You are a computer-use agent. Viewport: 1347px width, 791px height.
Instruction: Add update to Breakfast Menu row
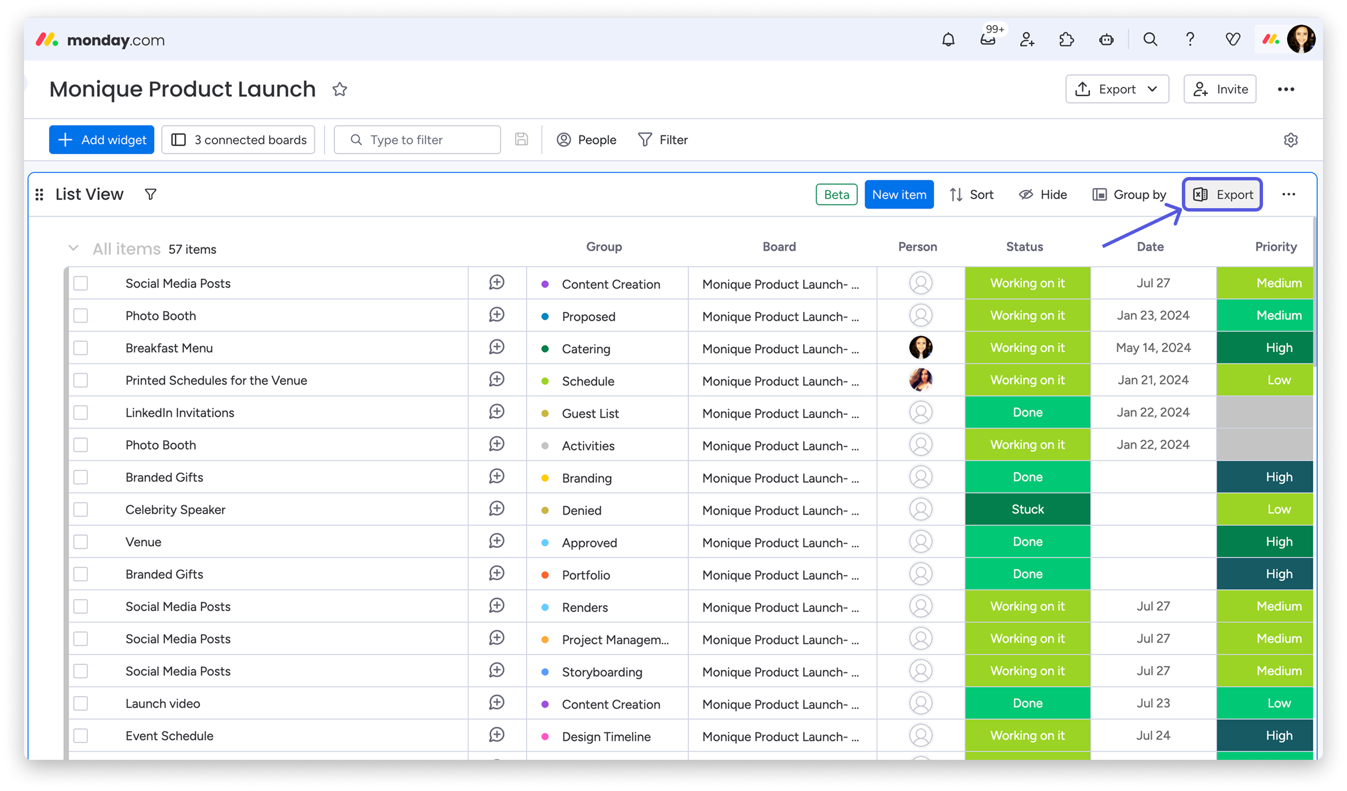click(496, 347)
